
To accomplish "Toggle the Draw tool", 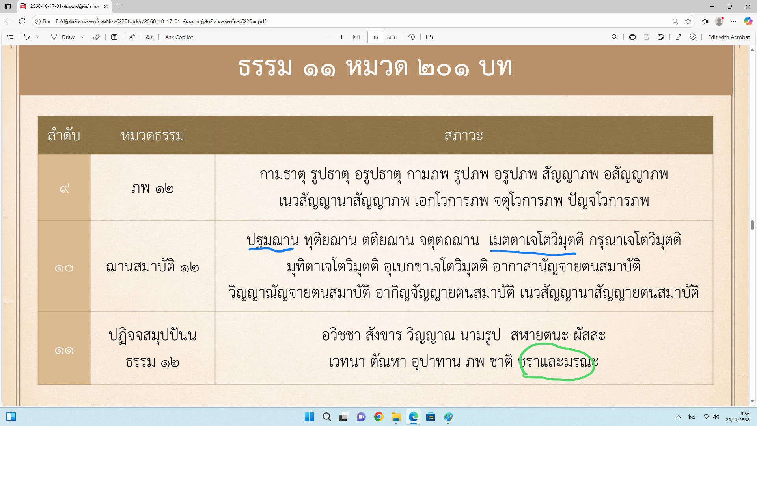I will pyautogui.click(x=63, y=37).
